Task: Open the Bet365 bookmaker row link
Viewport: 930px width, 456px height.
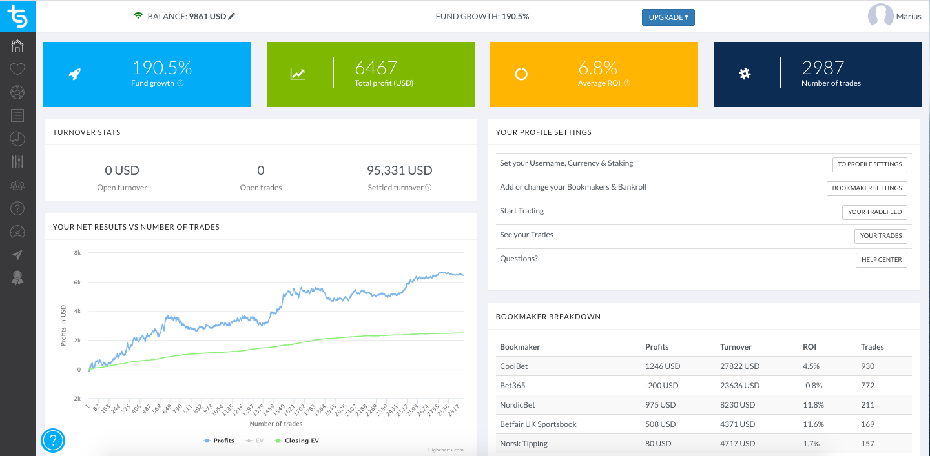Action: click(511, 385)
